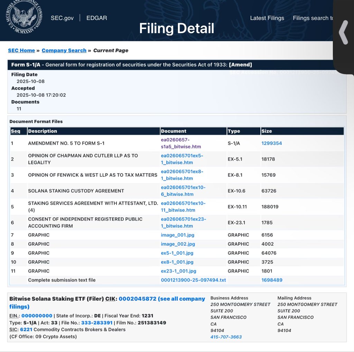Click the Business Address heading
The image size is (354, 352).
click(229, 298)
